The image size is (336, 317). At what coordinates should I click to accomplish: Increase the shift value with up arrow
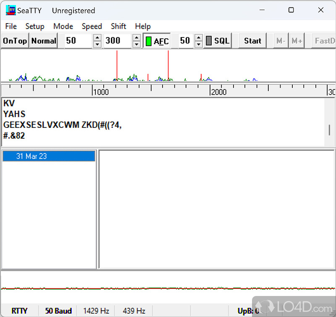136,37
